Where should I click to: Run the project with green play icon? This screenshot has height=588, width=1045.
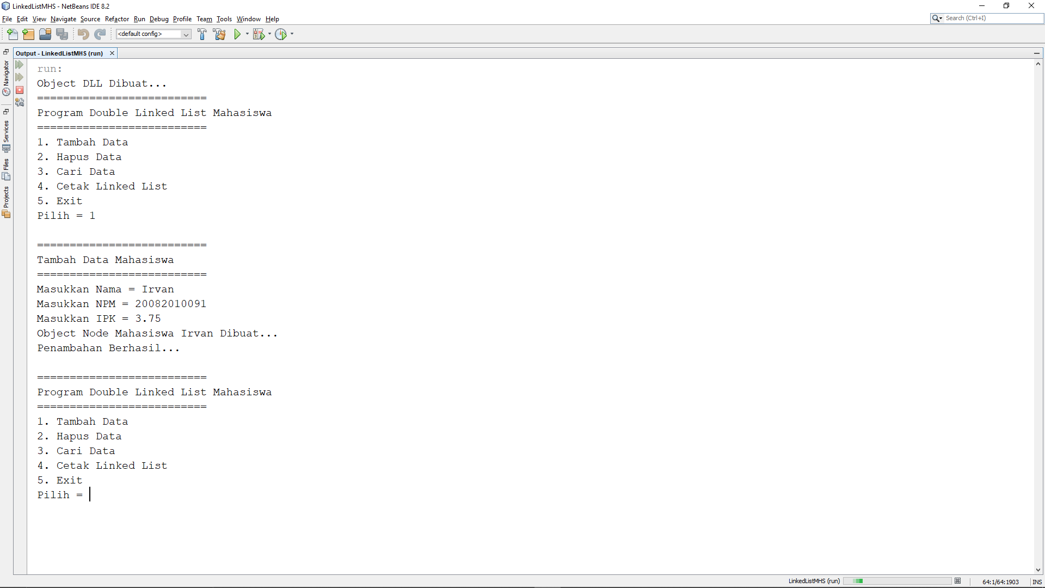(x=237, y=34)
